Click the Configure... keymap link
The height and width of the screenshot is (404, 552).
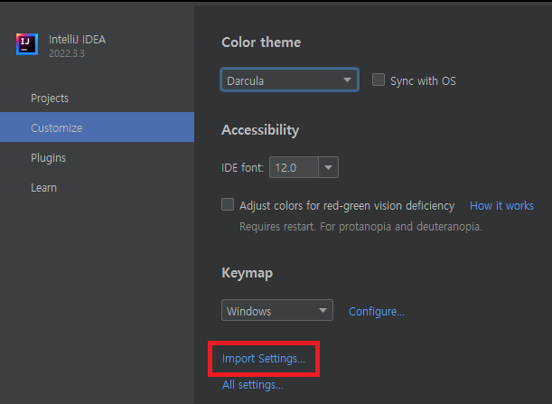pos(377,312)
